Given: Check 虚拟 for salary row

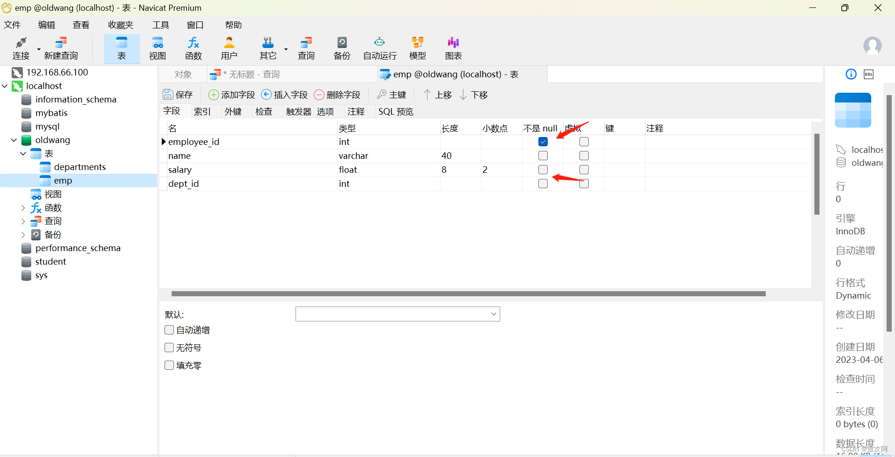Looking at the screenshot, I should pos(584,170).
